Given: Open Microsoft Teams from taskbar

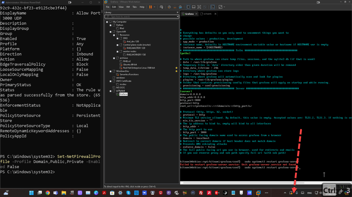Looking at the screenshot, I should pyautogui.click(x=56, y=193).
